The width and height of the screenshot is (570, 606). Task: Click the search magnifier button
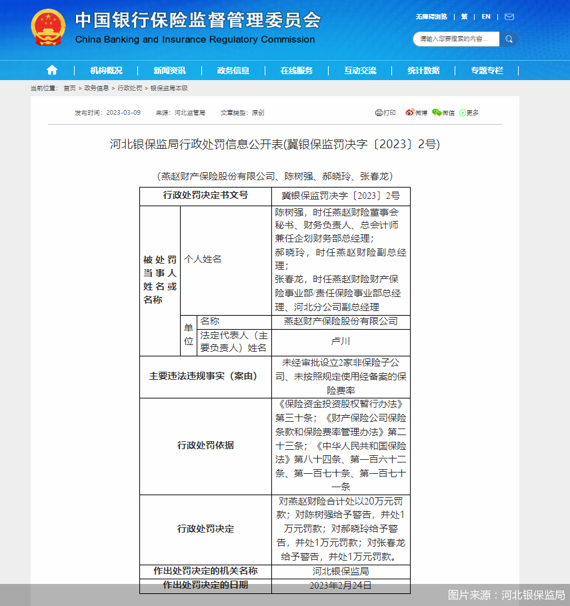coord(509,39)
